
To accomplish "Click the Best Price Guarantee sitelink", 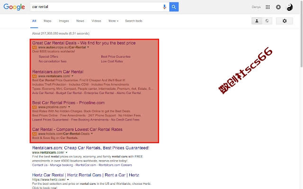I will pos(116,57).
